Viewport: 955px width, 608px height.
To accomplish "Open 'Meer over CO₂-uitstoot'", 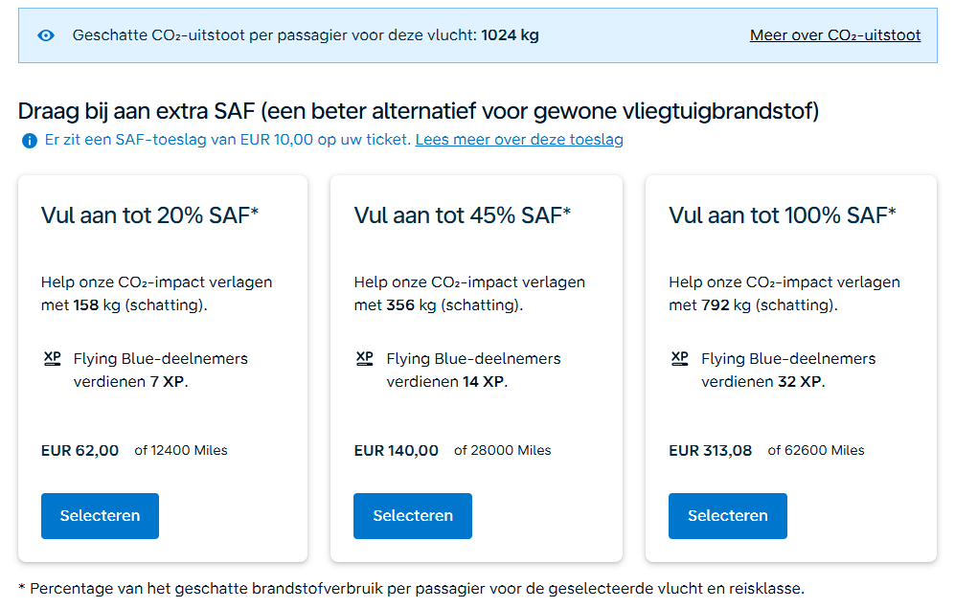I will click(x=834, y=34).
